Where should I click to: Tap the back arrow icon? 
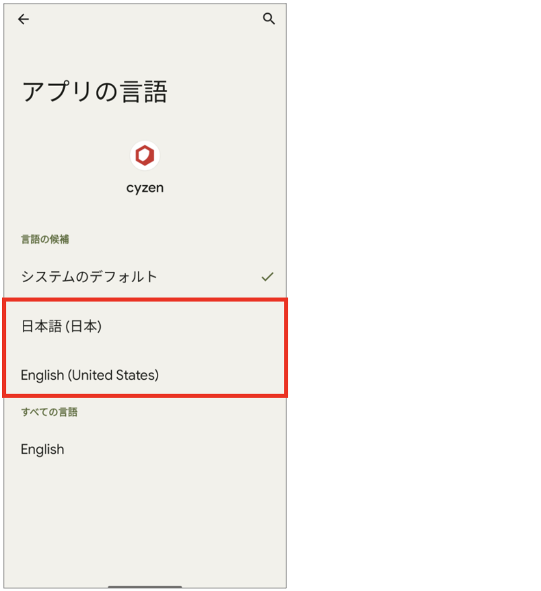coord(23,19)
